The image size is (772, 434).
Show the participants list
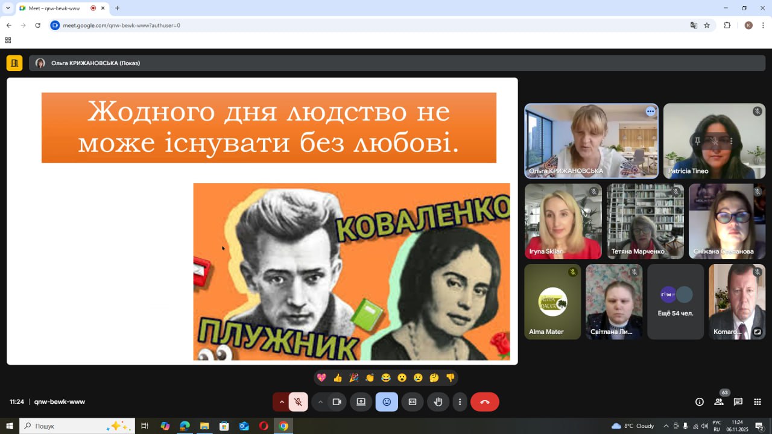click(x=719, y=402)
